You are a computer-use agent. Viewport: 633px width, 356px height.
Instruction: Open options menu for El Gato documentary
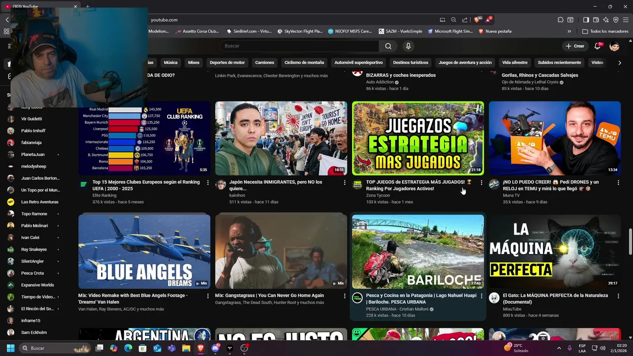coord(618,296)
